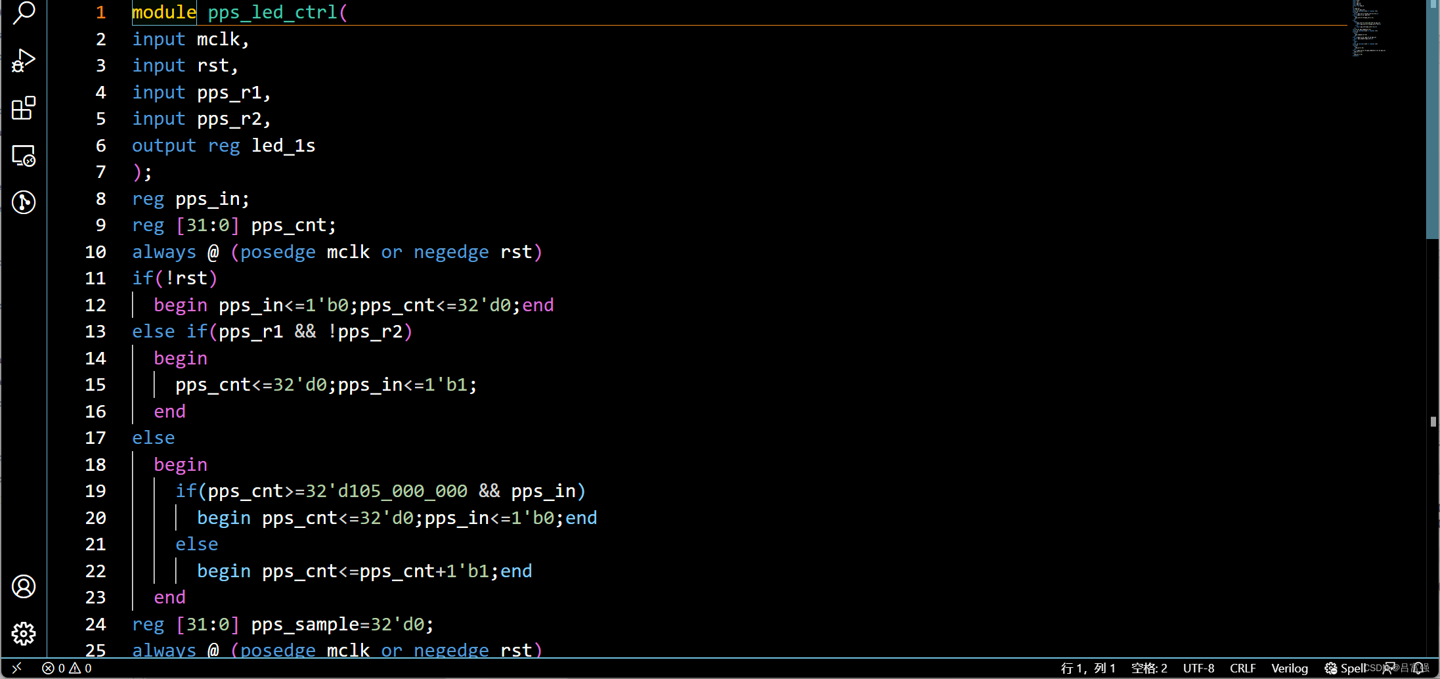Open the Accounts menu icon
Screen dimensions: 1440x679
coord(23,586)
